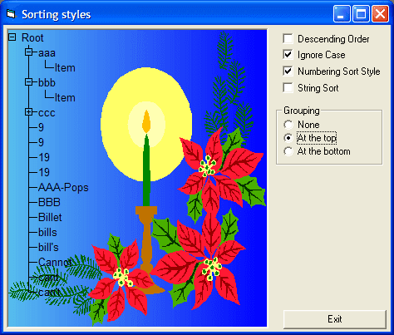Screen dimensions: 394x335
Task: Collapse the bbb tree node
Action: (28, 82)
